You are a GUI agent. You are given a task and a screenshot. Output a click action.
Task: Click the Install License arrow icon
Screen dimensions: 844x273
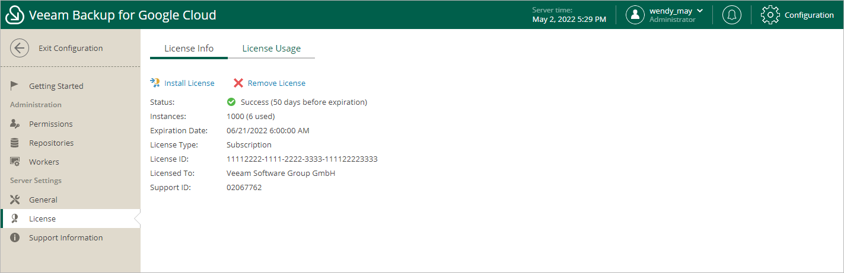click(x=155, y=83)
